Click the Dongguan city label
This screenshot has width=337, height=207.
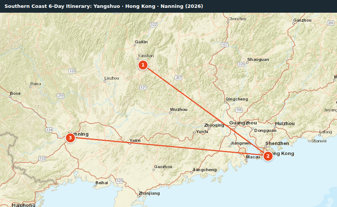click(265, 131)
